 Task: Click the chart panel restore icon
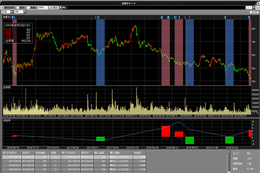(x=254, y=12)
